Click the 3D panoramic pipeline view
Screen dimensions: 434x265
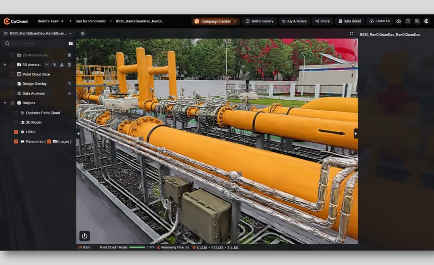pyautogui.click(x=217, y=141)
